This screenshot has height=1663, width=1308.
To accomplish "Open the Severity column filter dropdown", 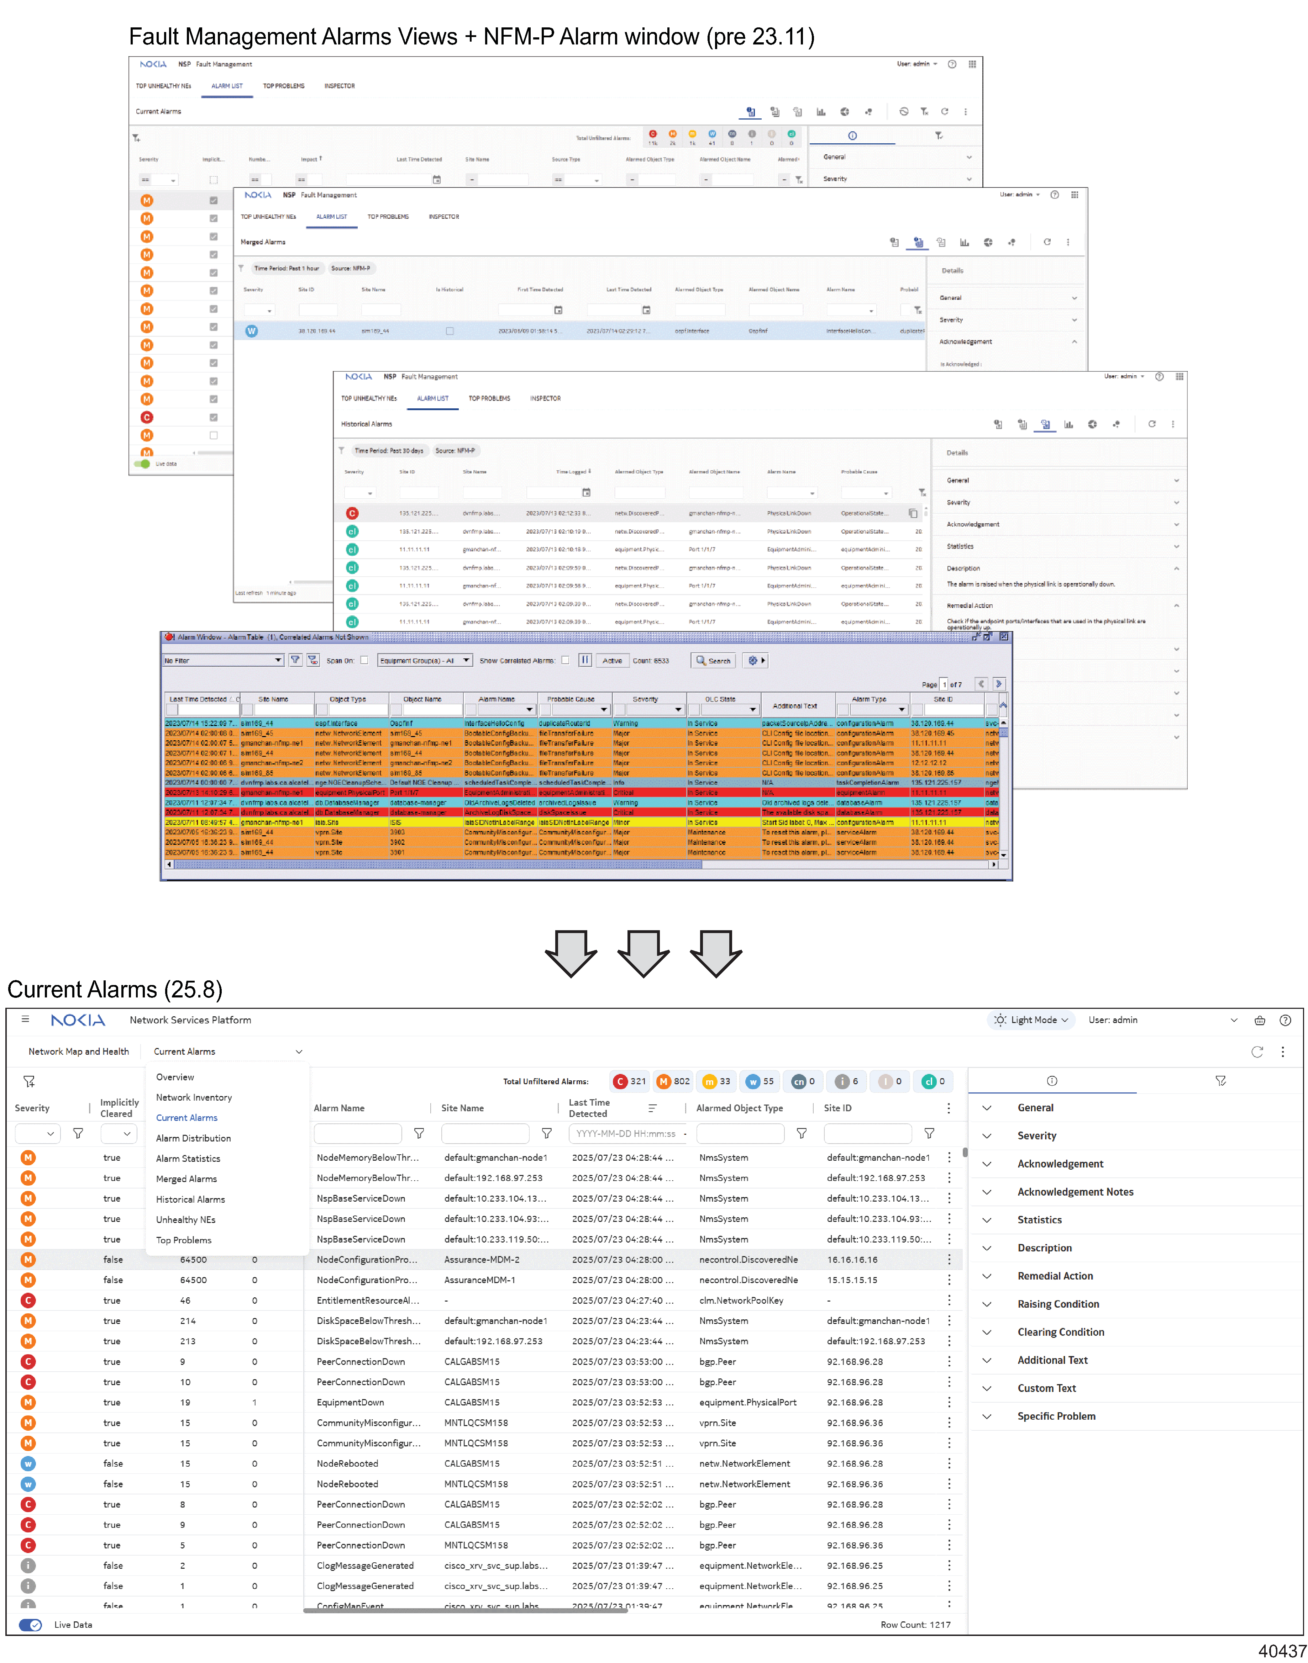I will (37, 1133).
